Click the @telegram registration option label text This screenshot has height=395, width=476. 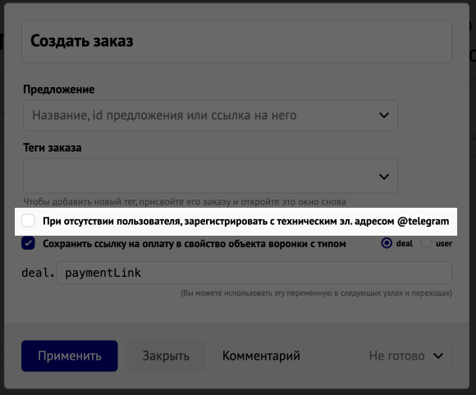click(x=246, y=221)
